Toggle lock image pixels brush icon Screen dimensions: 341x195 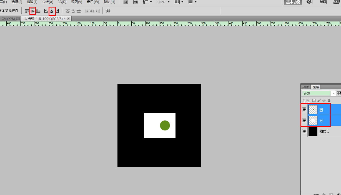[x=319, y=100]
